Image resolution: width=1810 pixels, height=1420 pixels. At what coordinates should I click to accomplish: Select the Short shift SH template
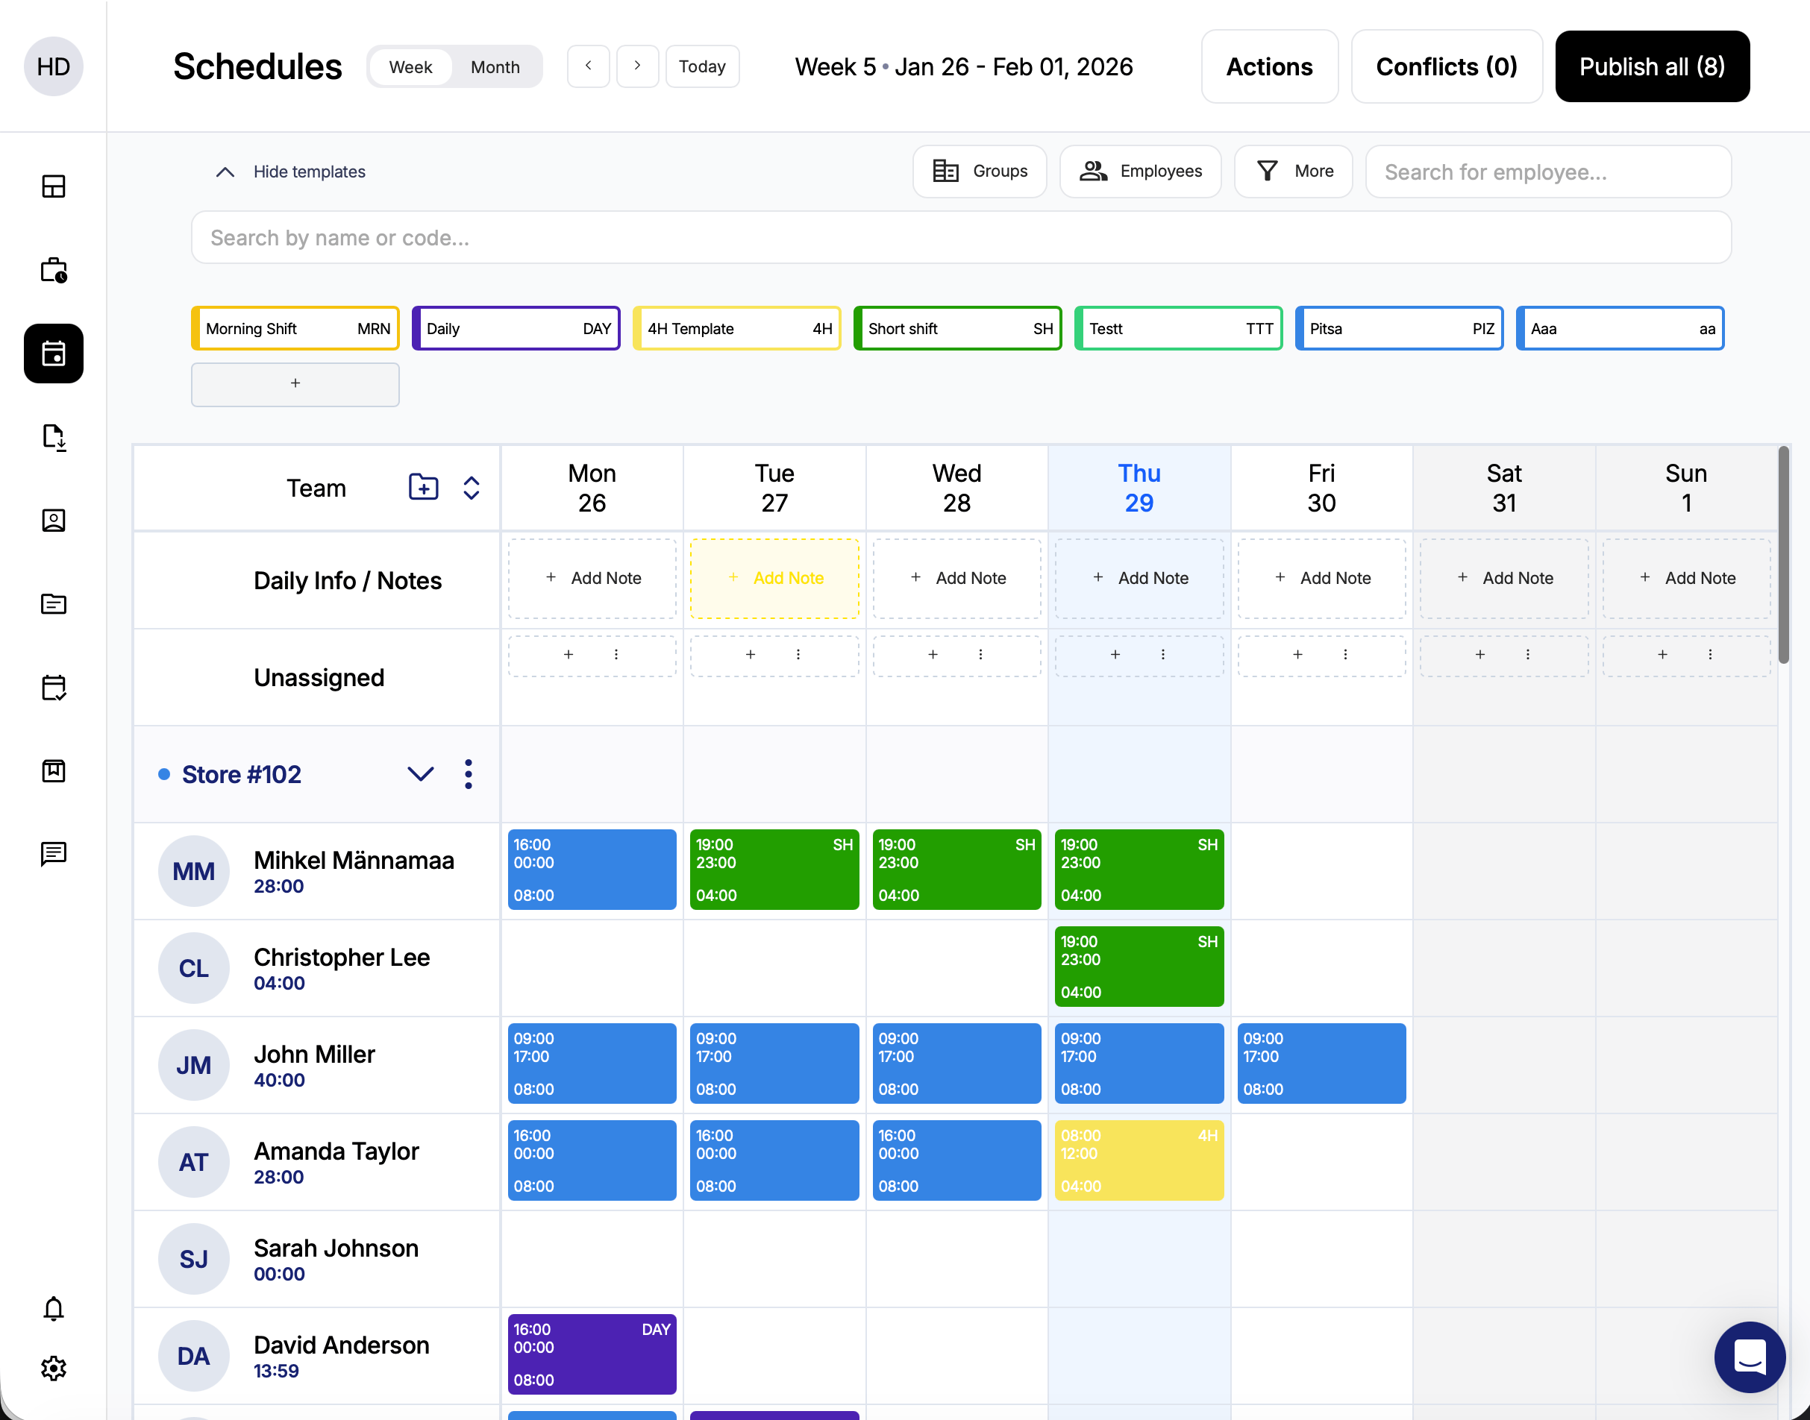point(957,328)
